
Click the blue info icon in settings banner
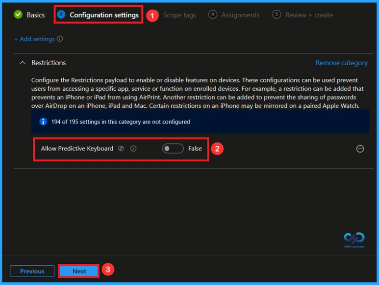(43, 122)
